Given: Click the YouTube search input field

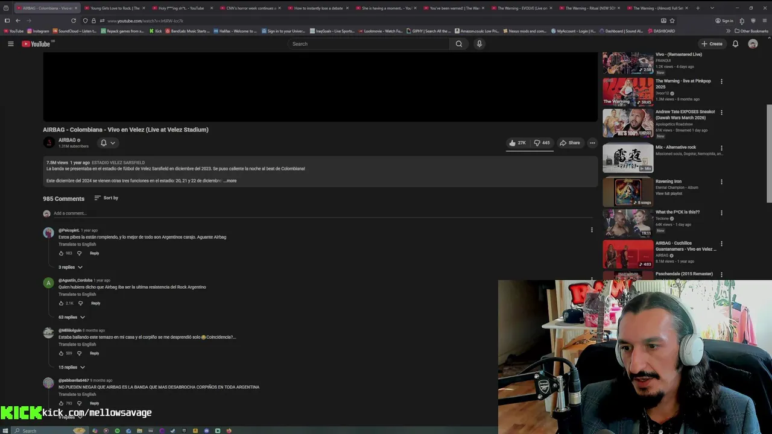Looking at the screenshot, I should pos(368,43).
